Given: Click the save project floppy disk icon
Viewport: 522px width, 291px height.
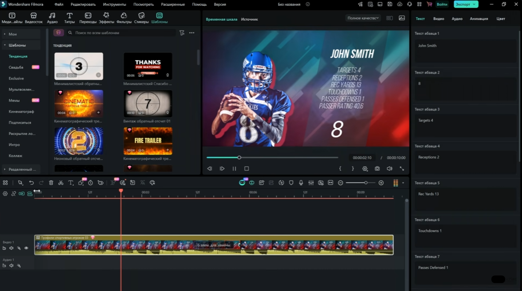Looking at the screenshot, I should (390, 4).
